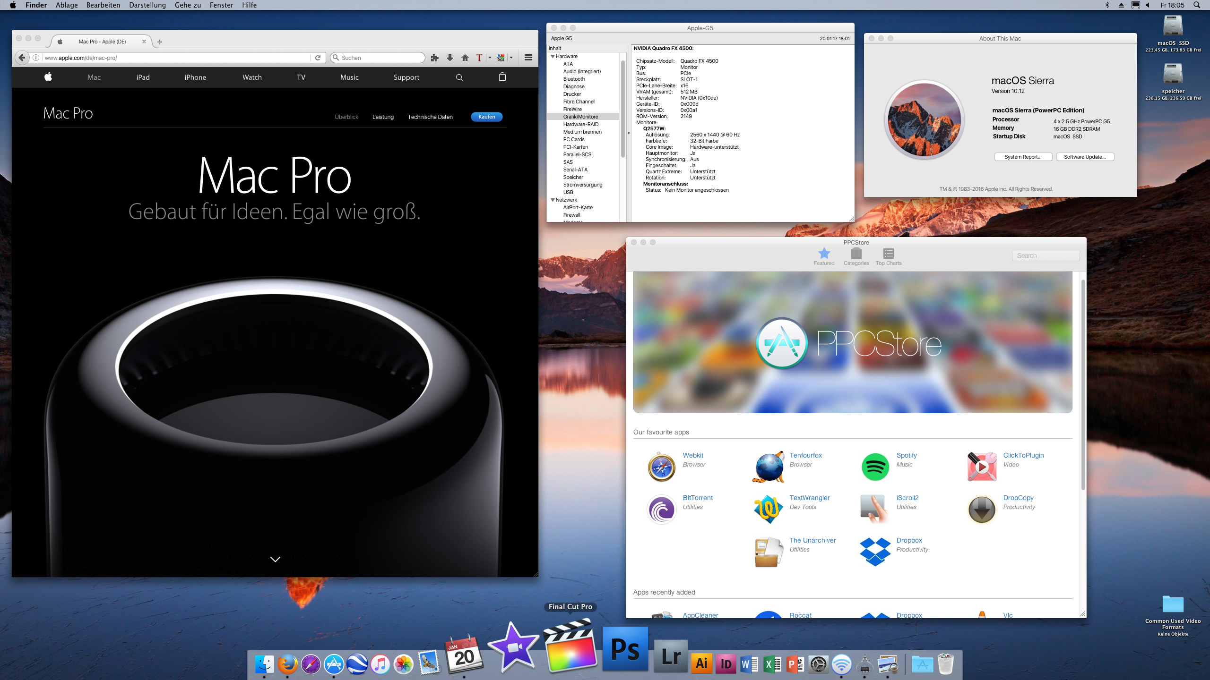This screenshot has width=1210, height=680.
Task: Click the down chevron below Mac Pro image
Action: 275,559
